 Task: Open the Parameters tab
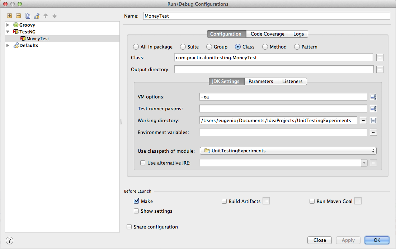click(x=261, y=81)
